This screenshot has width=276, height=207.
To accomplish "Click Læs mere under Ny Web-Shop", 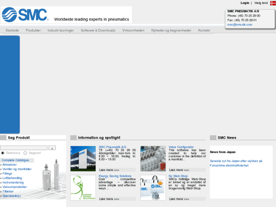I will tap(179, 199).
